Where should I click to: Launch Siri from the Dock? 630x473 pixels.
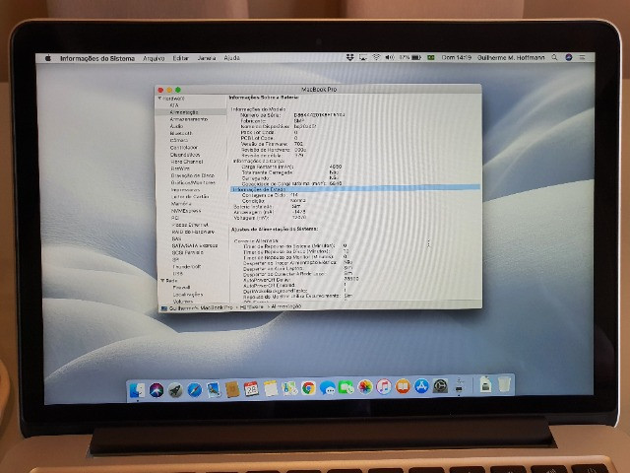[x=157, y=390]
